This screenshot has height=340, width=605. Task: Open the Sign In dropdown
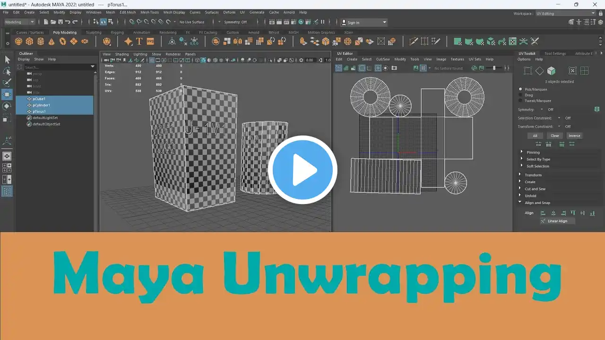tap(364, 22)
